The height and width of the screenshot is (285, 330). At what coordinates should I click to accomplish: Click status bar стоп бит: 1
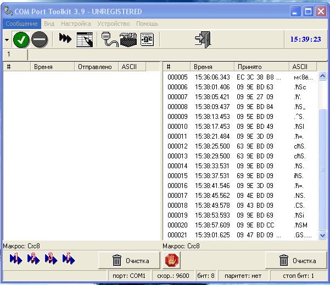click(299, 276)
